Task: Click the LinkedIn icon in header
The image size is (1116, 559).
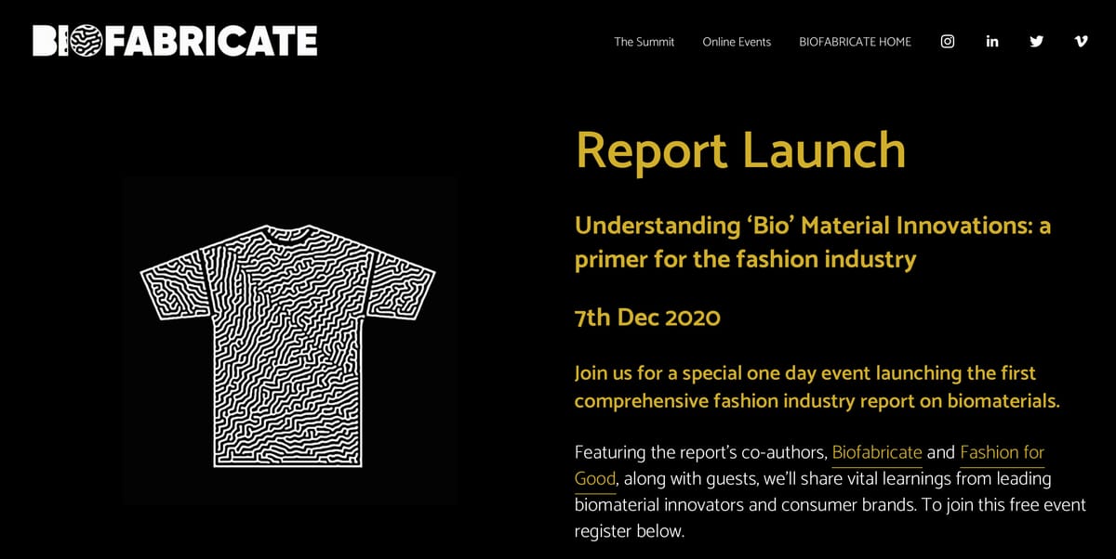Action: [x=992, y=41]
